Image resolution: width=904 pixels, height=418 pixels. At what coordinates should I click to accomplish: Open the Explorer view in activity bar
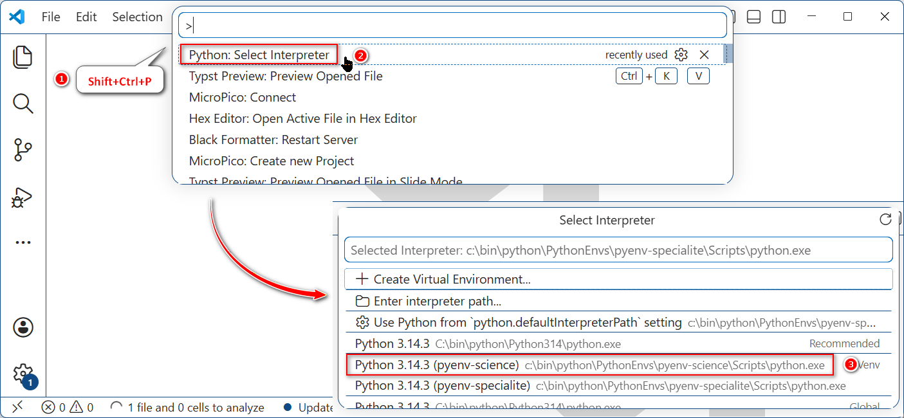tap(23, 57)
